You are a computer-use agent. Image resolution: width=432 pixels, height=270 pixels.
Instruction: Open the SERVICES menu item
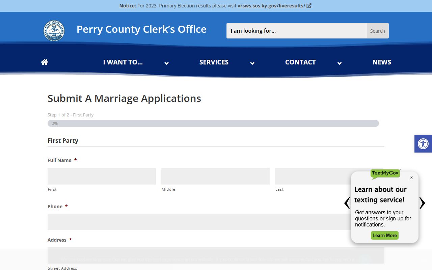[214, 62]
